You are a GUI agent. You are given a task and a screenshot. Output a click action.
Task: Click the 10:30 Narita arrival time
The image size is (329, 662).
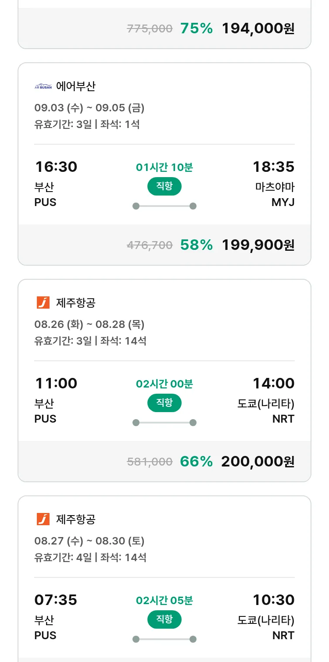click(273, 600)
